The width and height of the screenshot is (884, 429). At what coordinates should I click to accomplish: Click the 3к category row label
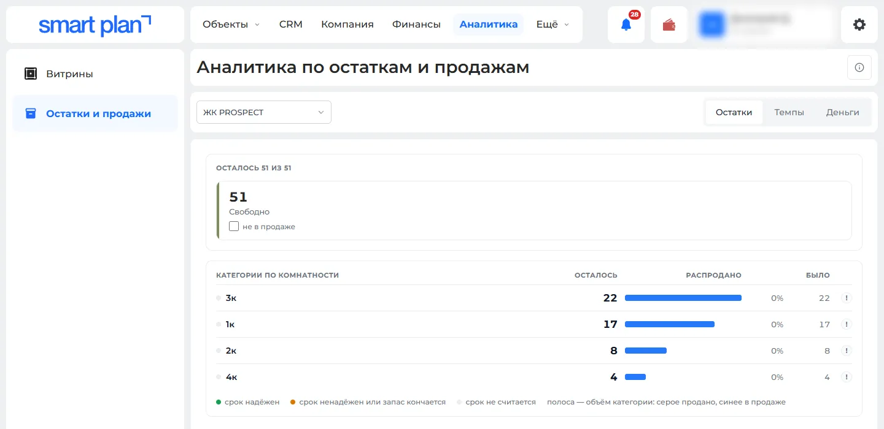(231, 298)
